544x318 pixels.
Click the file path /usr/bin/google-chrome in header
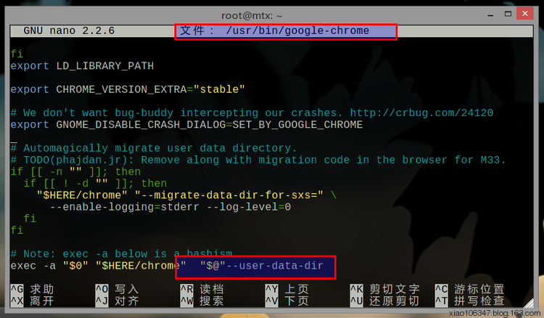[x=297, y=30]
